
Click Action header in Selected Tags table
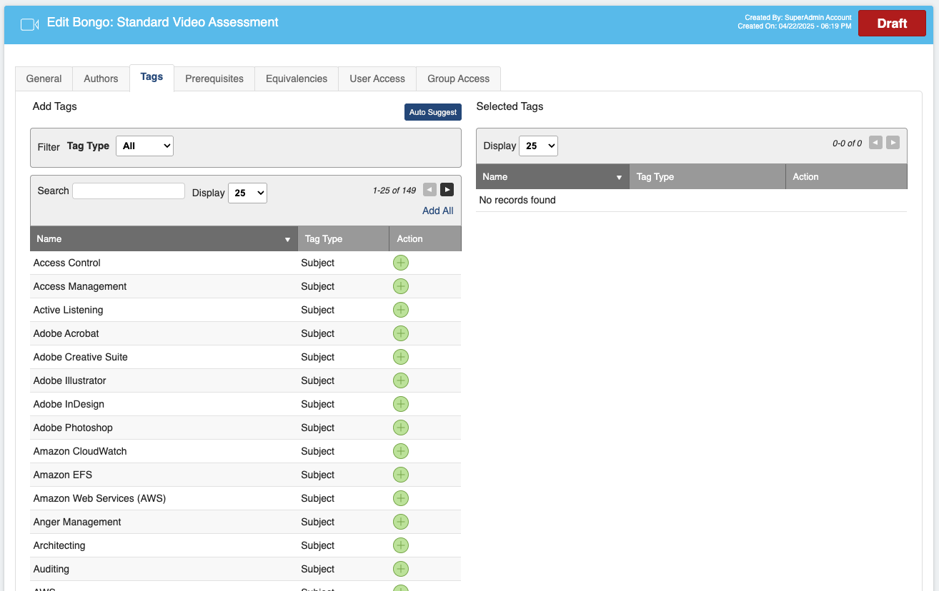846,176
